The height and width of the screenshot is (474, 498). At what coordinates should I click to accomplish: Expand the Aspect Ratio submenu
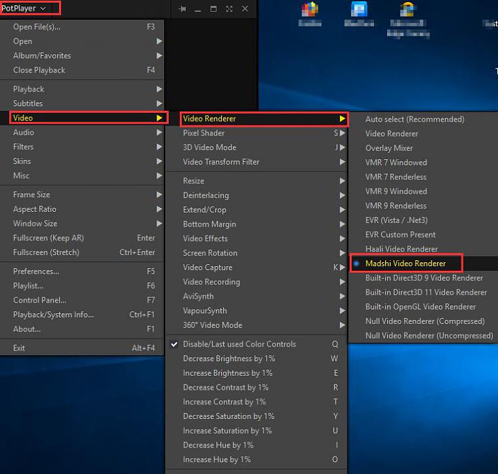(x=35, y=209)
